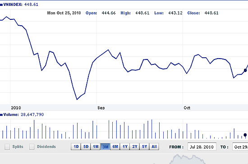Click the dot marker on price line
The width and height of the screenshot is (248, 164).
tap(245, 70)
